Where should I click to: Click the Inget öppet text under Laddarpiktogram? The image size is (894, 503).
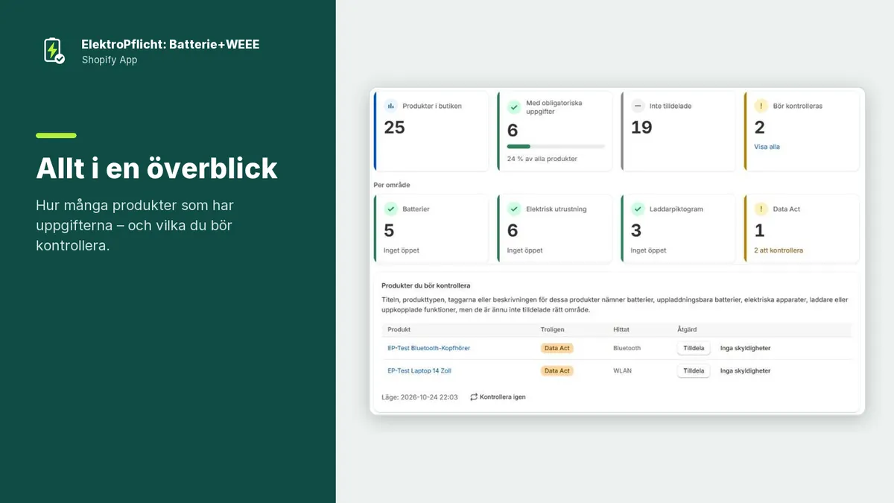pos(649,250)
